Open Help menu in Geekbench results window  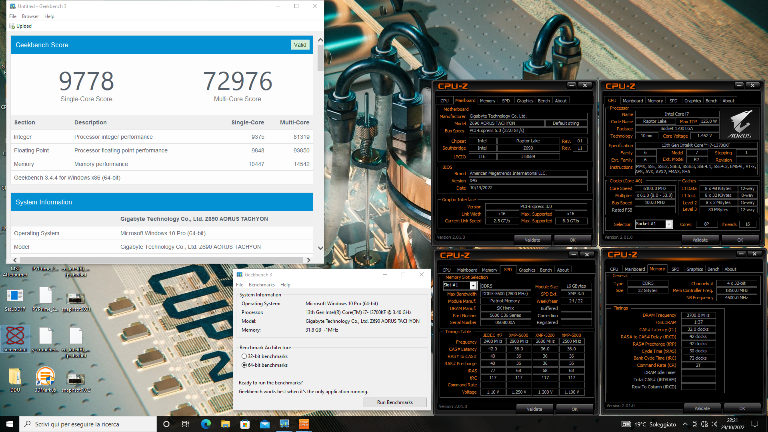[x=49, y=16]
